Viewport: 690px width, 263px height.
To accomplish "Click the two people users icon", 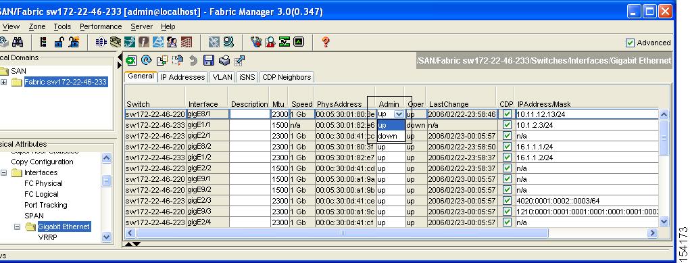I will pos(172,43).
